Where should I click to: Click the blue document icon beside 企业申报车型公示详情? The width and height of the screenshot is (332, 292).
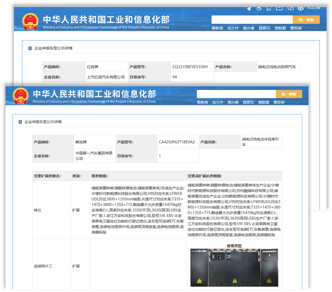coord(21,122)
